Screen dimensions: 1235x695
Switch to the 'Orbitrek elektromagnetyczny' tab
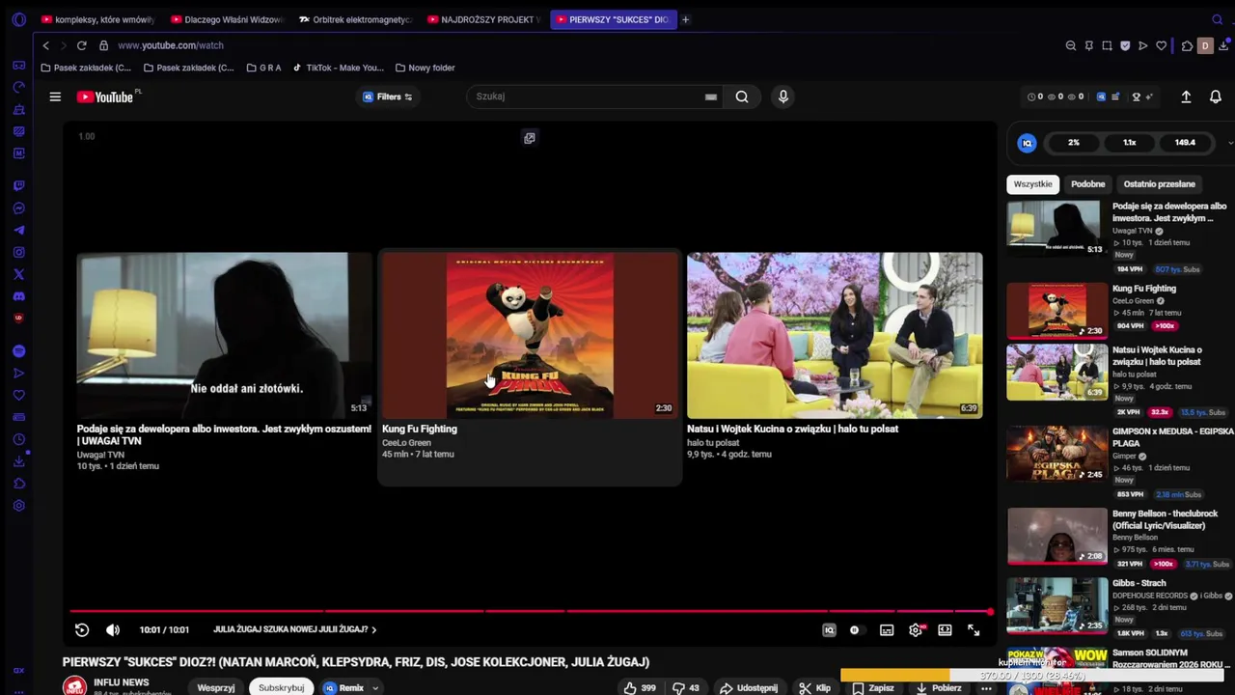(x=354, y=19)
